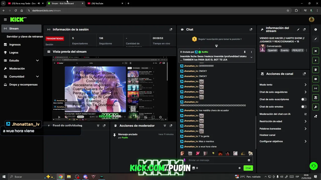Go to Logros in sidebar
The height and width of the screenshot is (180, 321).
pos(21,52)
